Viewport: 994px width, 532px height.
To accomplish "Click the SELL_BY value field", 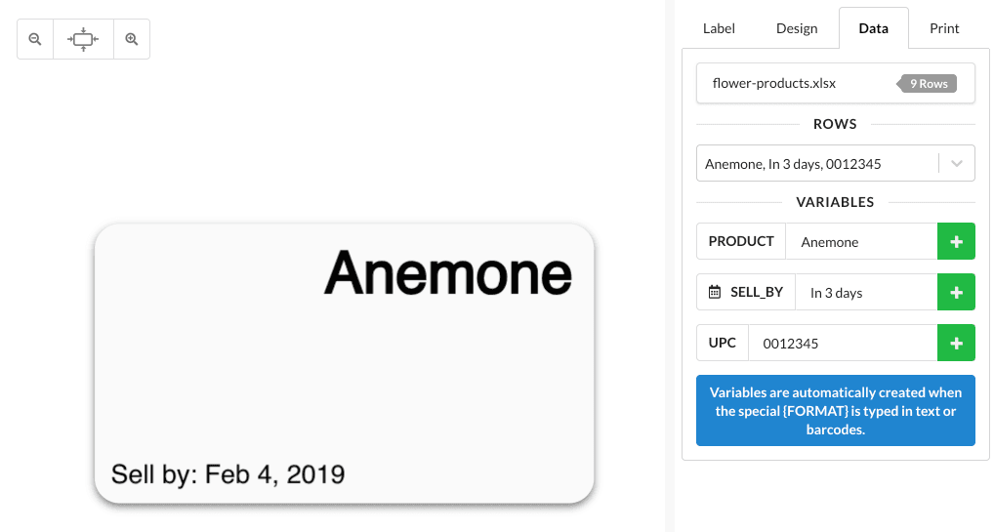I will click(x=864, y=292).
